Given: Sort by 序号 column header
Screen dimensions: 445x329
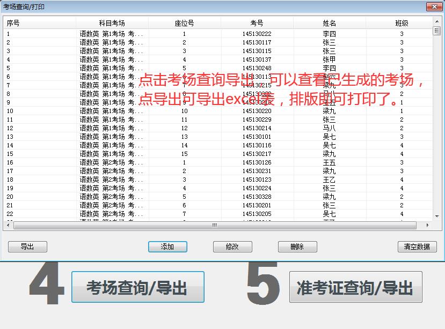Looking at the screenshot, I should pos(39,23).
